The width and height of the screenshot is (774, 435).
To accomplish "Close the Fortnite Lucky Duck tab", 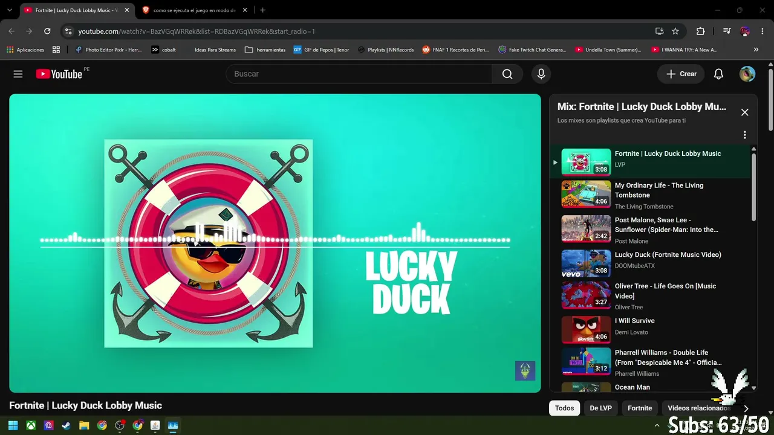I will (127, 10).
